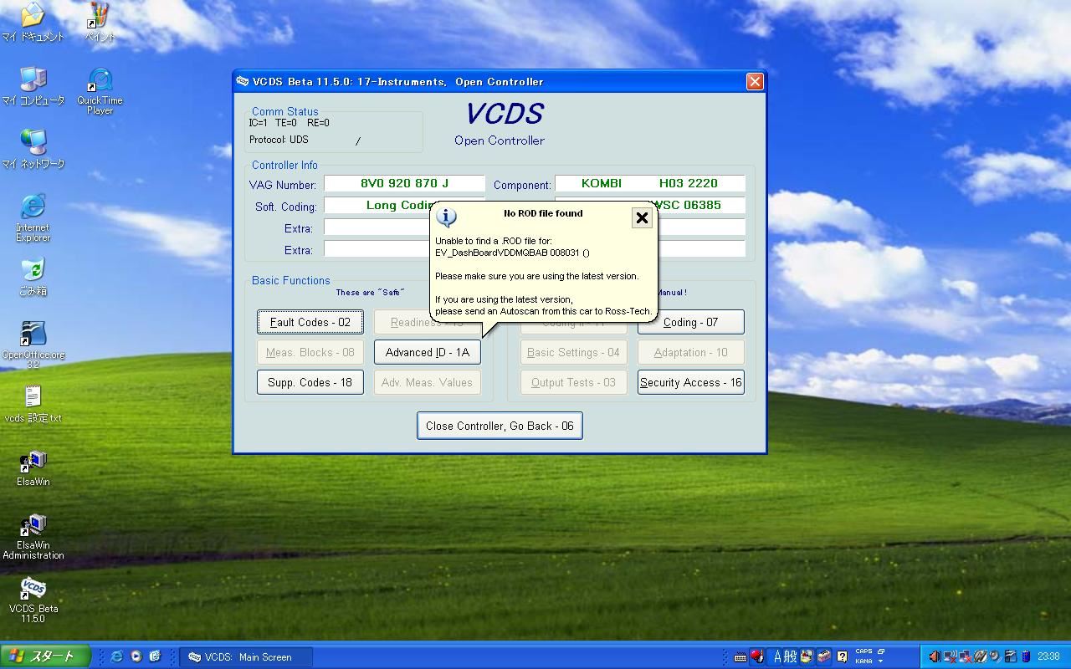The width and height of the screenshot is (1071, 669).
Task: Change IME conversion mode '般'
Action: 791,656
